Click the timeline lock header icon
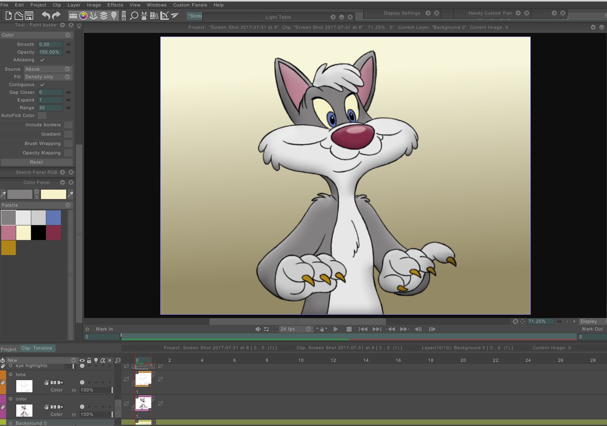Viewport: 607px width, 426px height. pos(89,360)
